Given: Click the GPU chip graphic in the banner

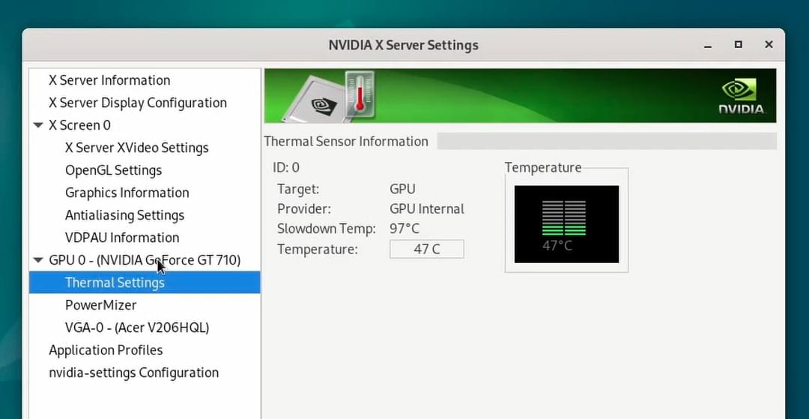Looking at the screenshot, I should click(x=313, y=99).
